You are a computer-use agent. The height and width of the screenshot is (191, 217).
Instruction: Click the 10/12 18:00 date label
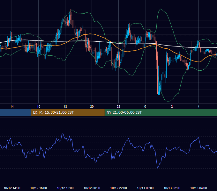point(65,188)
